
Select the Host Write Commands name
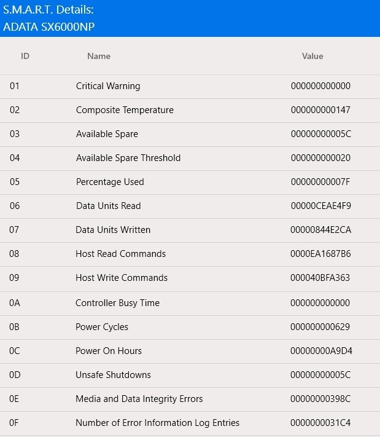122,278
